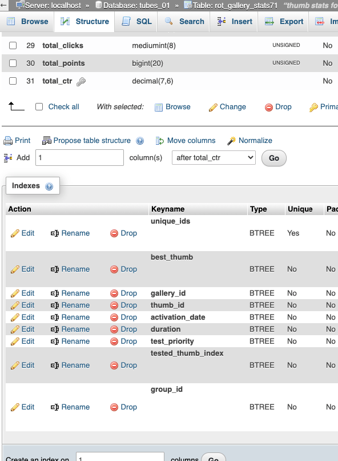The image size is (338, 461).
Task: Drop the test_priority index
Action: (x=123, y=341)
